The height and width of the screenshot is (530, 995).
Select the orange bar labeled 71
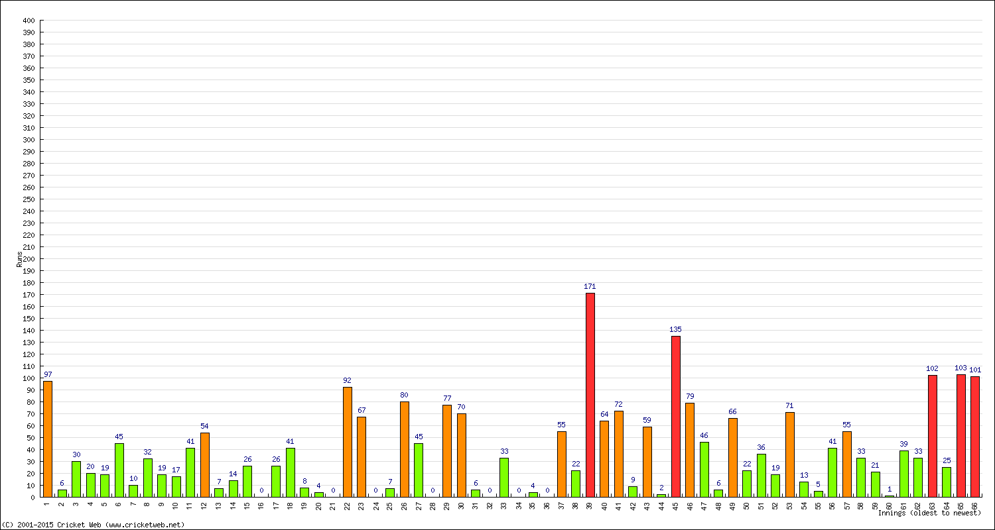point(789,454)
